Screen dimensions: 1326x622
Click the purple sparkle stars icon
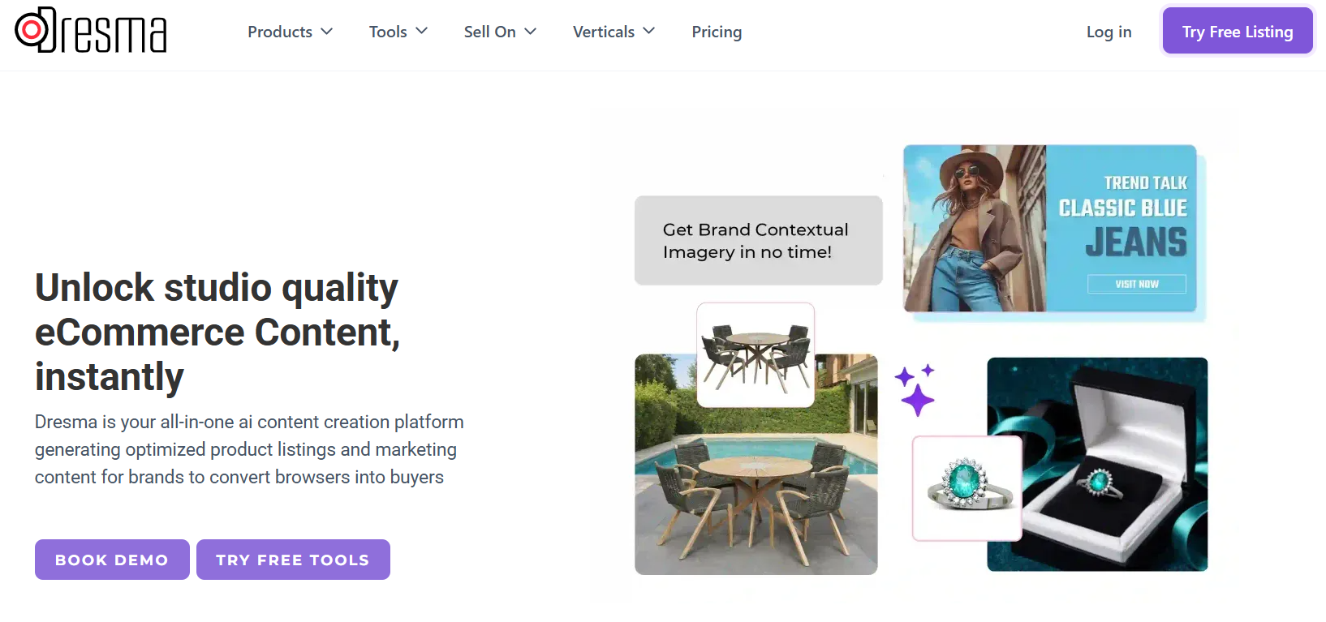915,390
